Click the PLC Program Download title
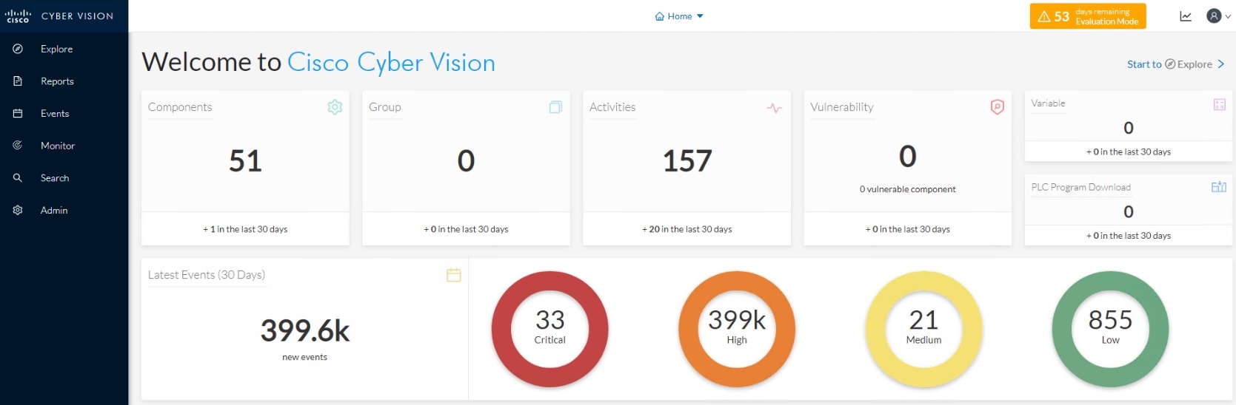Image resolution: width=1236 pixels, height=405 pixels. pyautogui.click(x=1080, y=187)
